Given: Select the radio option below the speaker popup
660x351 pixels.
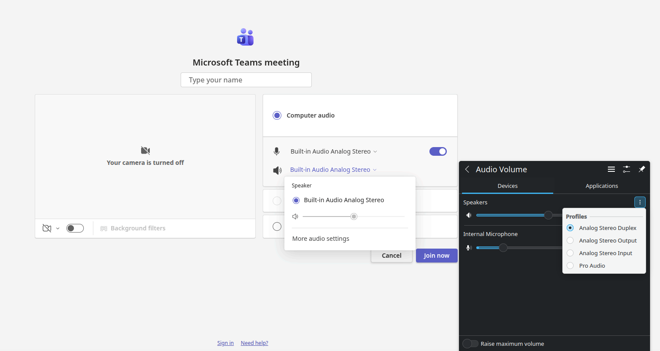Looking at the screenshot, I should click(277, 226).
